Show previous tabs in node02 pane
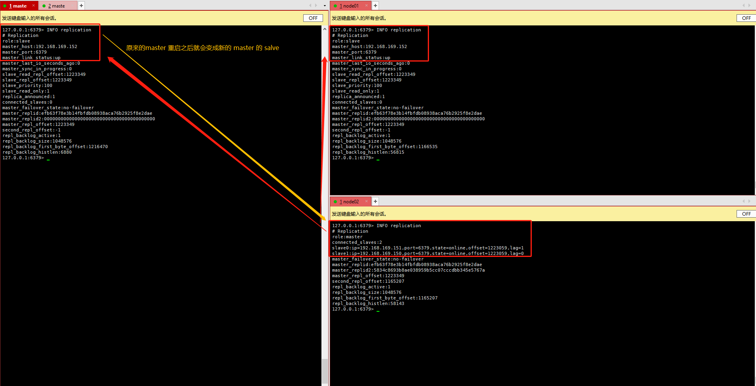756x386 pixels. click(x=743, y=201)
